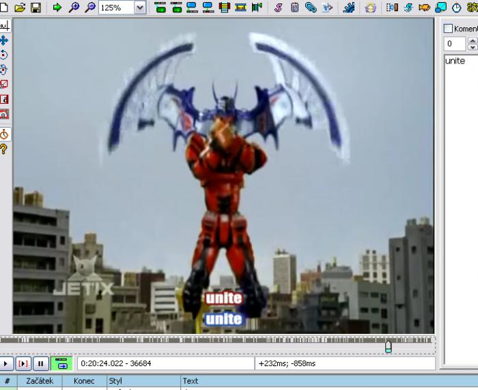Select Rotate on Z axis tool
The width and height of the screenshot is (478, 390).
coord(4,55)
